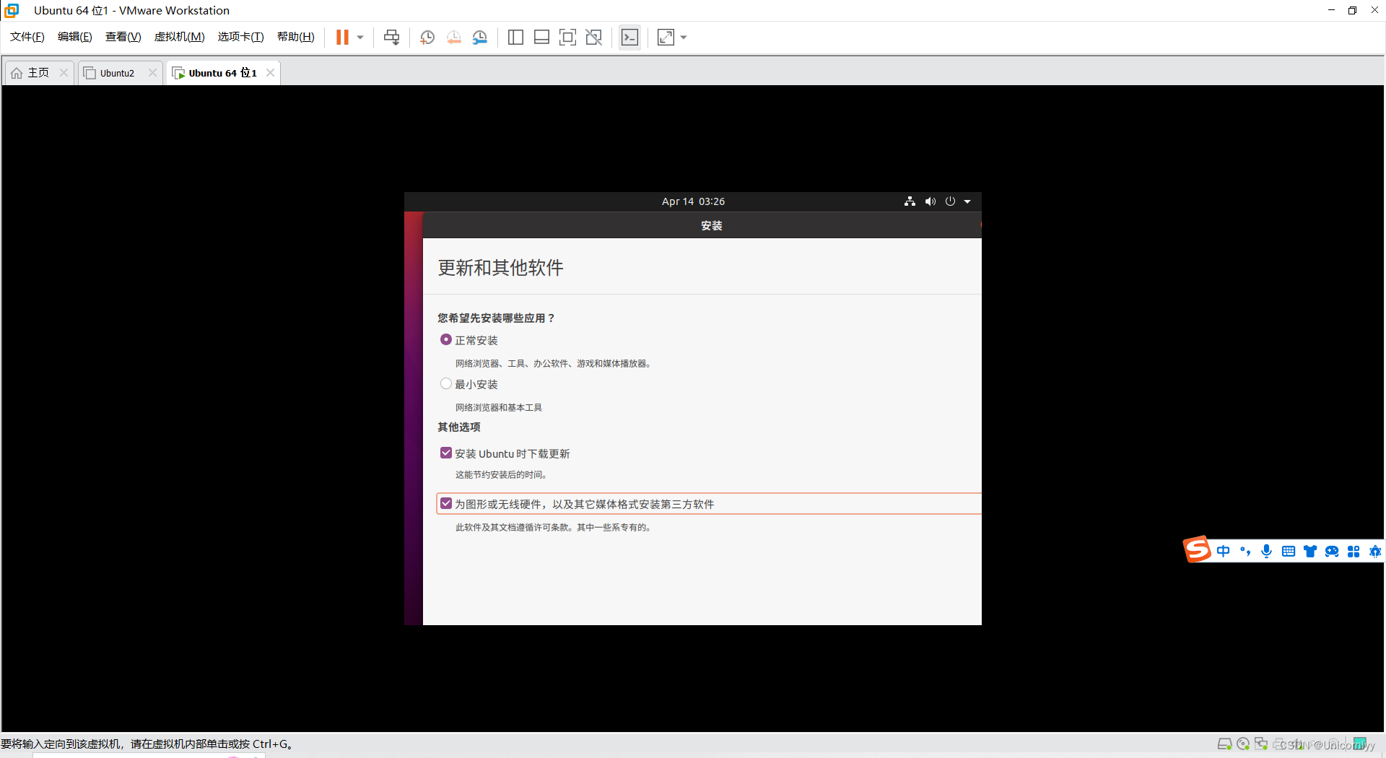Click the VMware CD/DVD status icon
Screen dimensions: 1386x758
tap(1243, 744)
